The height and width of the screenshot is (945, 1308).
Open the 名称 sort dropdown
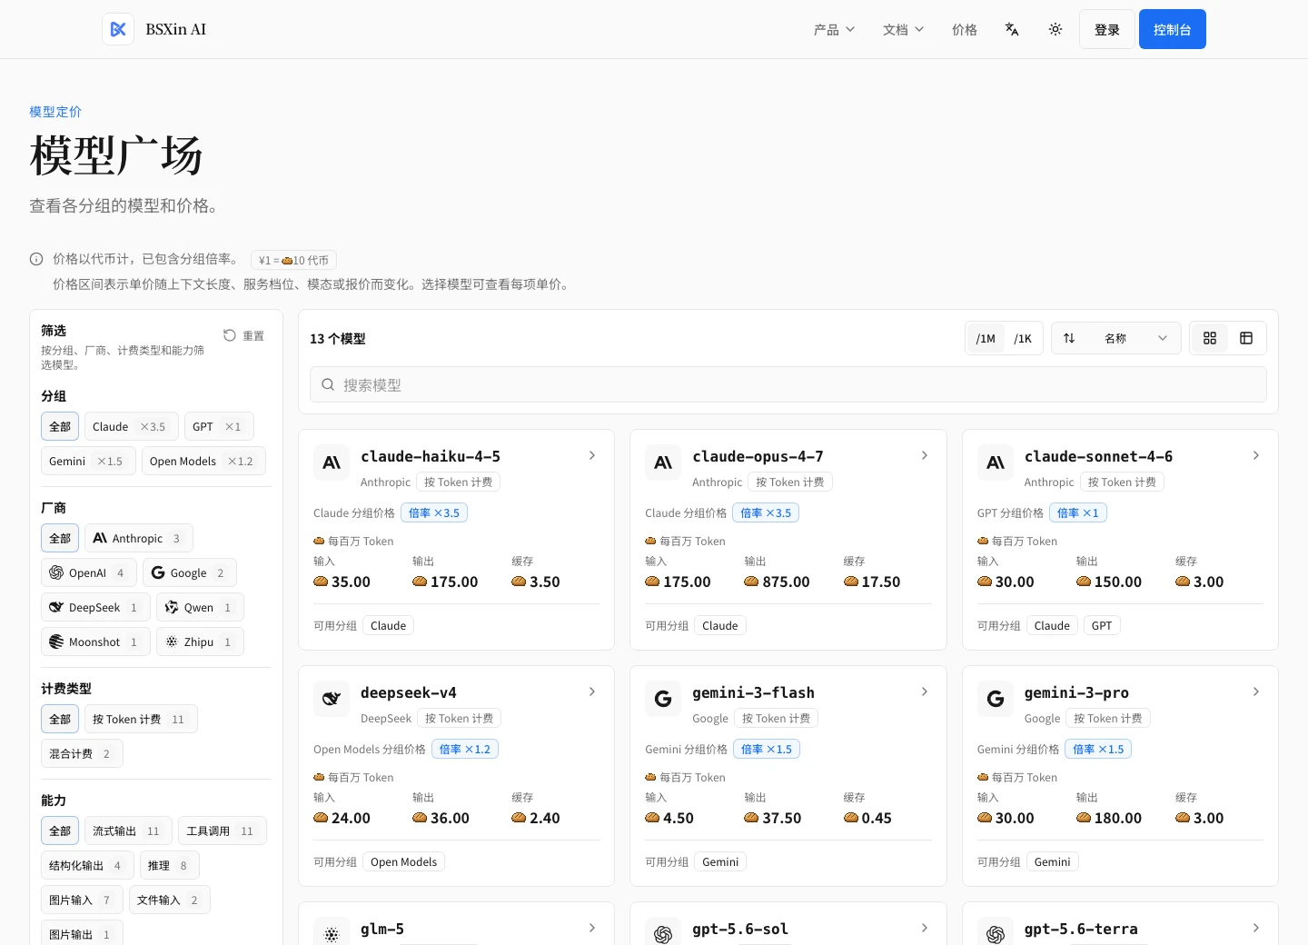click(x=1116, y=338)
